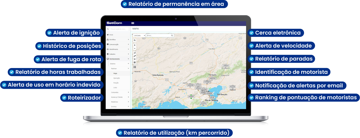The image size is (360, 138).
Task: Select the ruler measurement tool on map
Action: pyautogui.click(x=135, y=56)
